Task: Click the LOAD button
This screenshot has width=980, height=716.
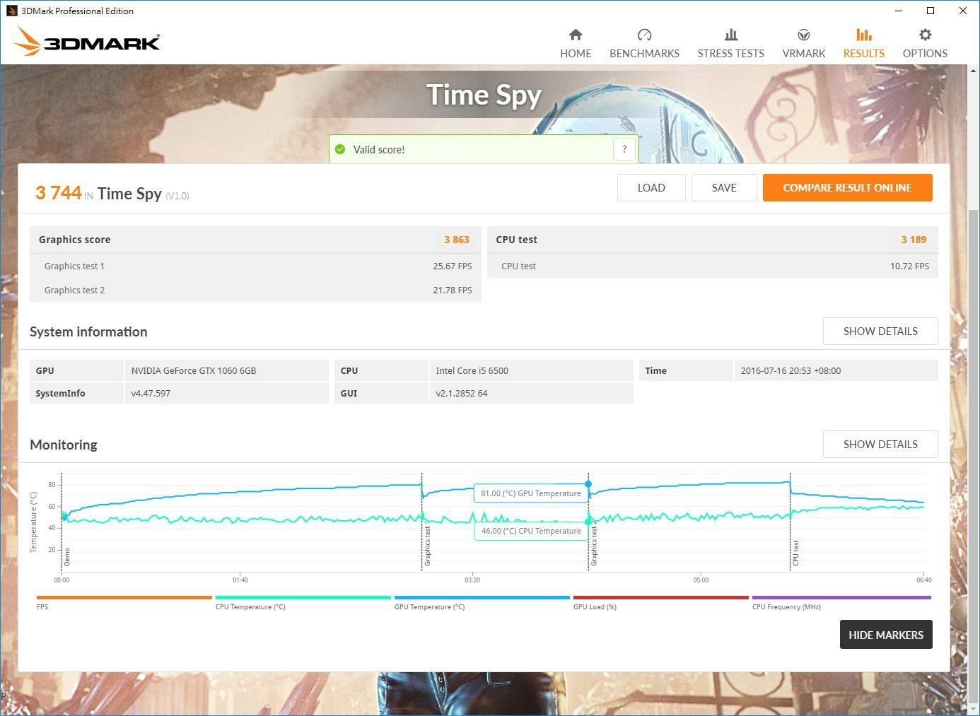Action: [x=651, y=187]
